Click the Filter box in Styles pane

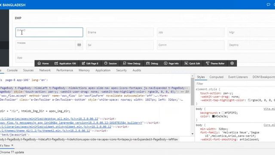235,84
